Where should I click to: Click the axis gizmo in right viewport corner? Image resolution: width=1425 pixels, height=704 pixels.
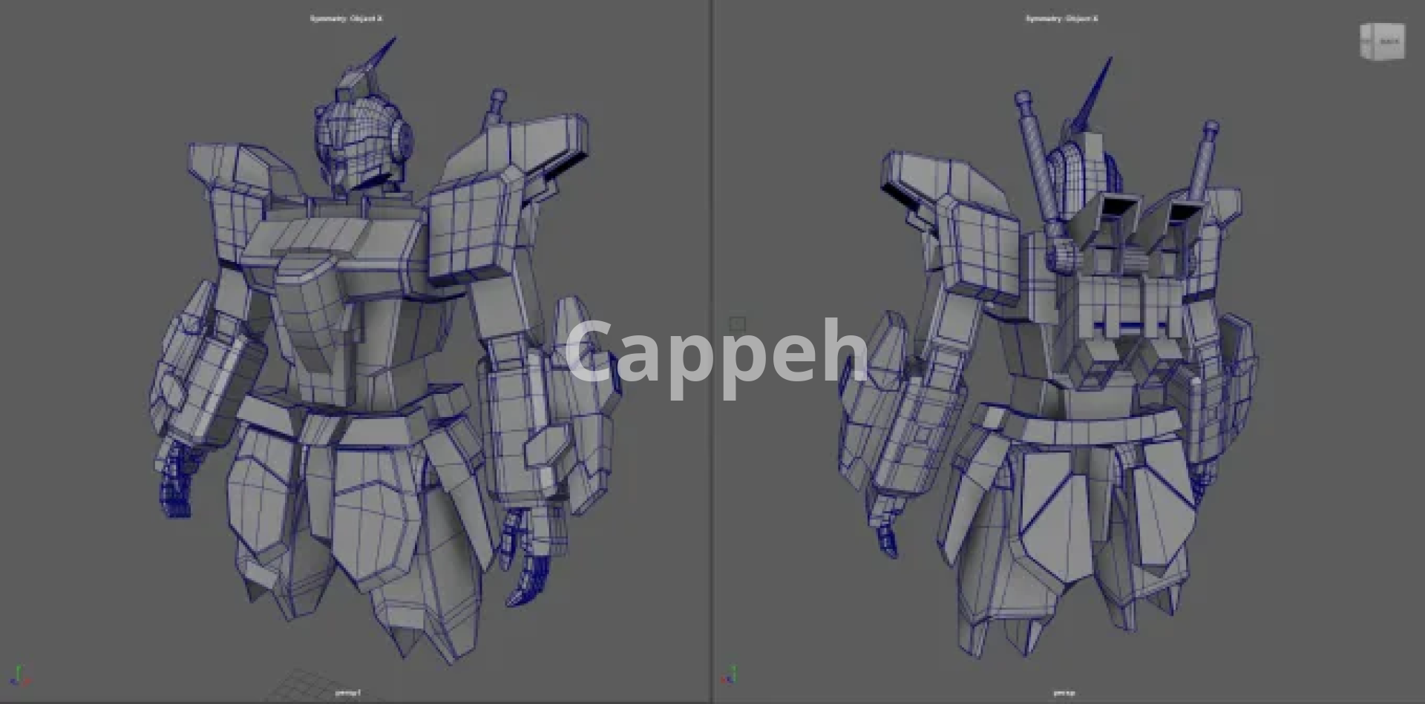[730, 675]
